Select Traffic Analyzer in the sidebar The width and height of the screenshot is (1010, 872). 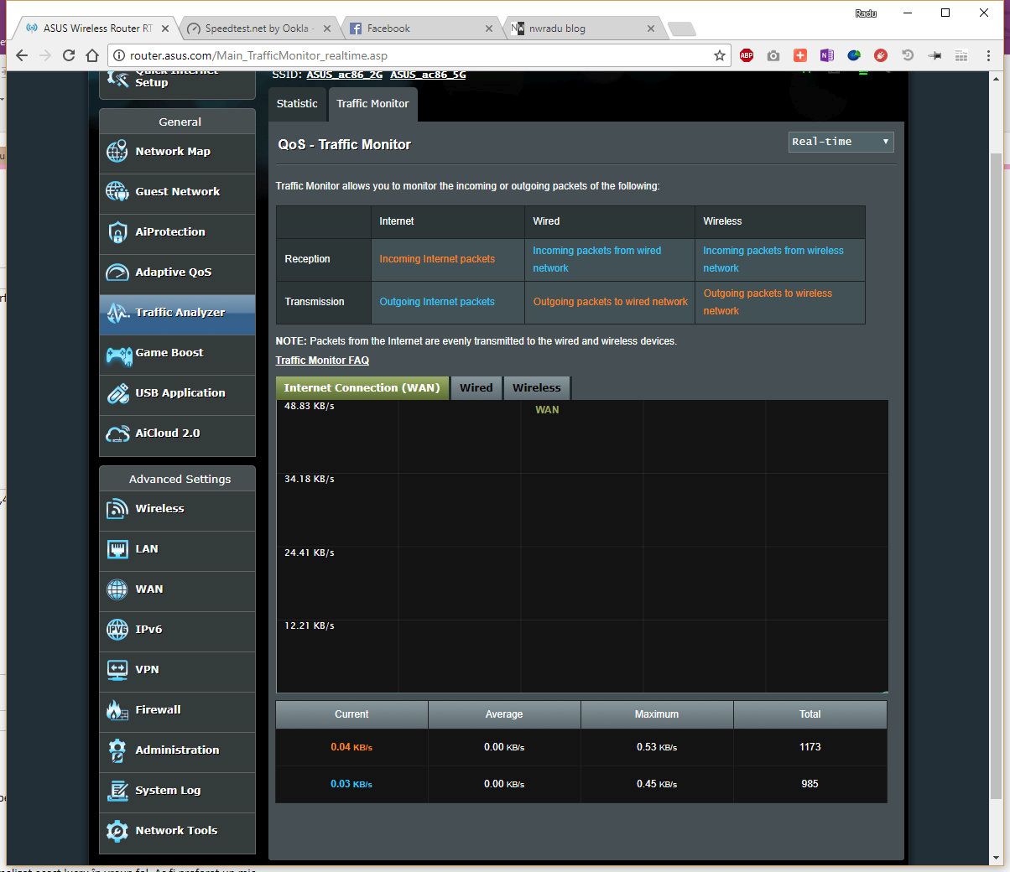(177, 313)
